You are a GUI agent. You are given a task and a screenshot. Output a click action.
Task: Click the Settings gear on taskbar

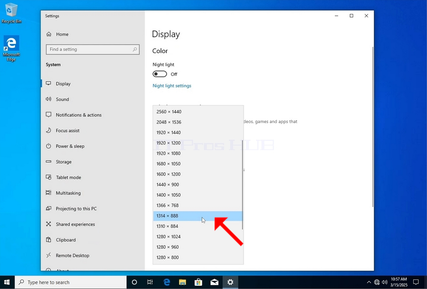(x=230, y=282)
